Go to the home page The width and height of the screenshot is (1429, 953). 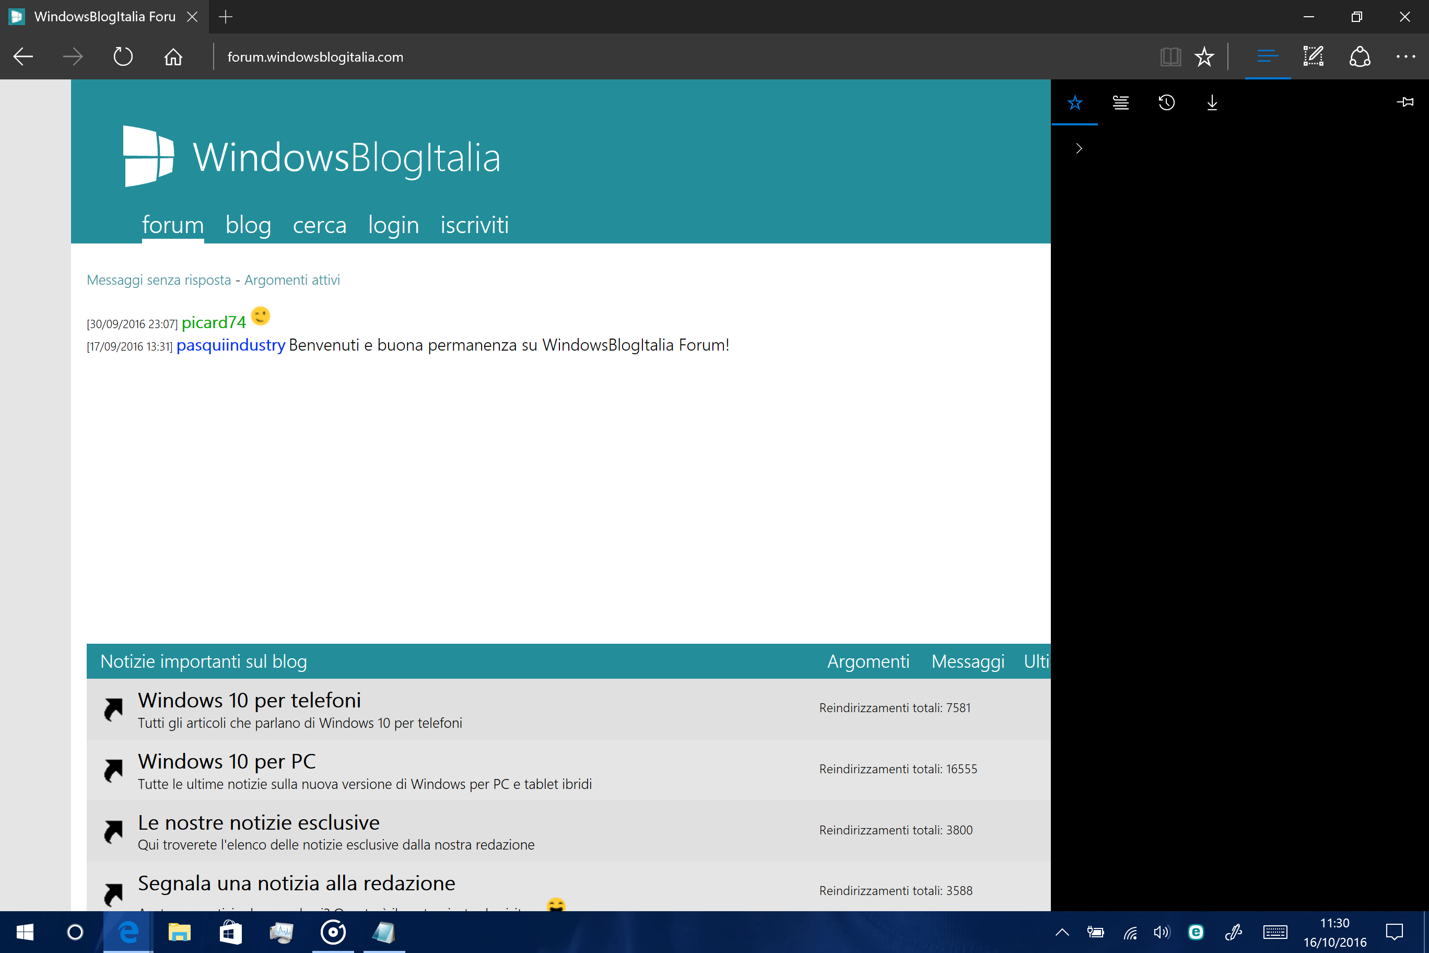(x=173, y=56)
